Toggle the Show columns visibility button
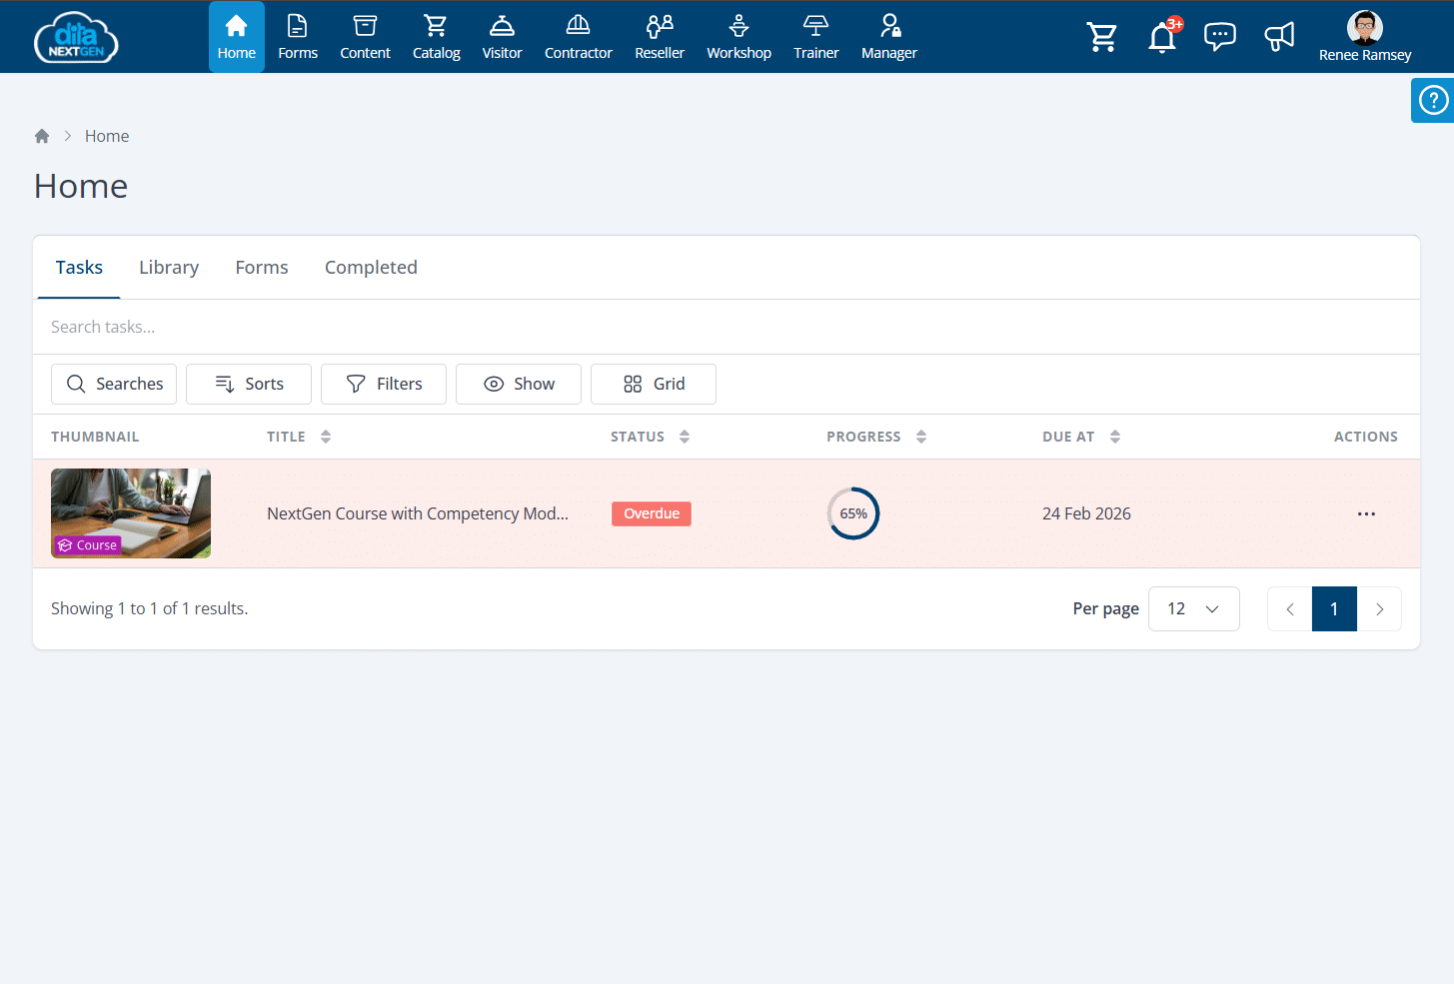Image resolution: width=1454 pixels, height=984 pixels. click(x=519, y=384)
